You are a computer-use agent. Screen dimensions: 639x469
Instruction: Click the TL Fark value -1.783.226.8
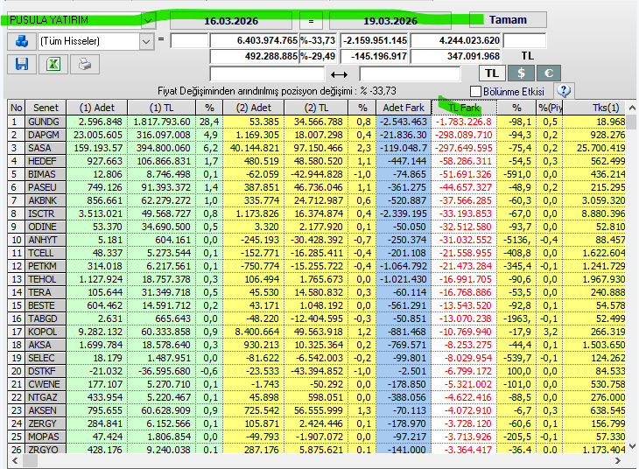(x=464, y=122)
